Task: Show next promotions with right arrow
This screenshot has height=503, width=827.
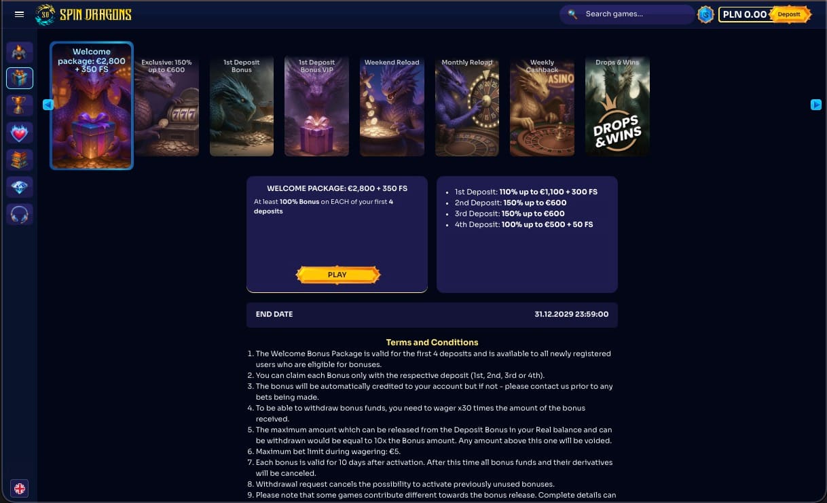Action: pyautogui.click(x=816, y=105)
